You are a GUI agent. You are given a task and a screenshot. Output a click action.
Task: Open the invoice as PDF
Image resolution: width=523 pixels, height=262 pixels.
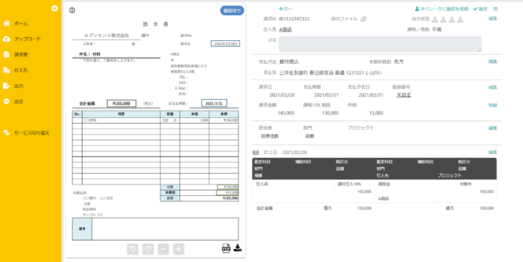click(226, 248)
